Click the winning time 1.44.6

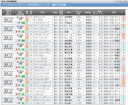78,88
